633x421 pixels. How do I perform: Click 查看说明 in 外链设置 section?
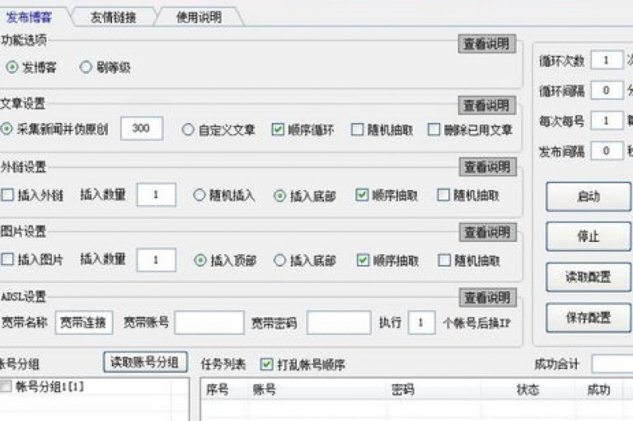488,167
